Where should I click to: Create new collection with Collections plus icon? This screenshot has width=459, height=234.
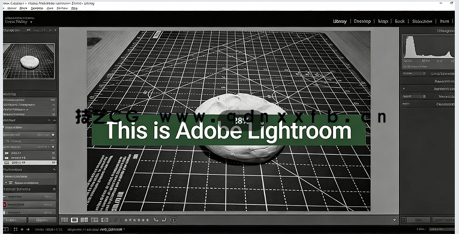tap(54, 169)
